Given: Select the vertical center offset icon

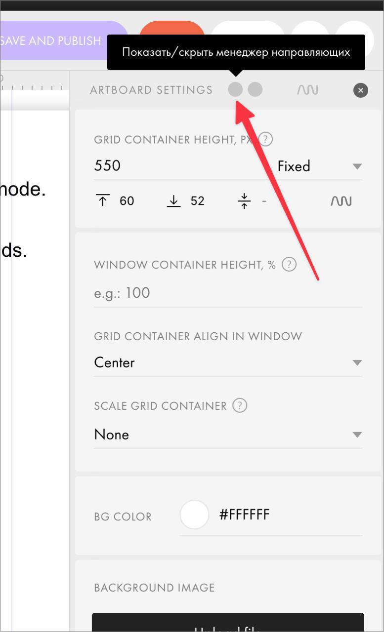Looking at the screenshot, I should coord(244,201).
